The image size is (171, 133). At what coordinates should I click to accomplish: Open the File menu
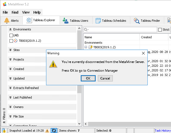pos(5,12)
